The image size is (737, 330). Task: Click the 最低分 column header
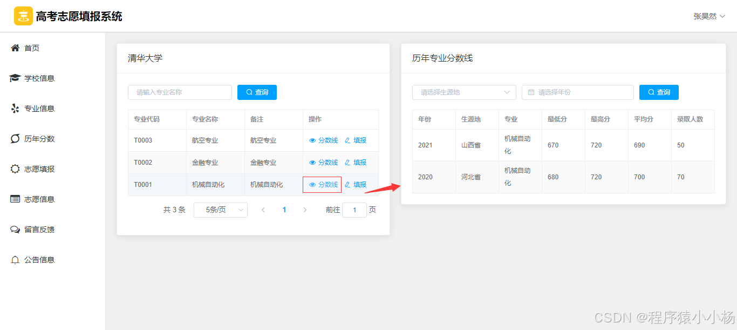click(x=563, y=119)
